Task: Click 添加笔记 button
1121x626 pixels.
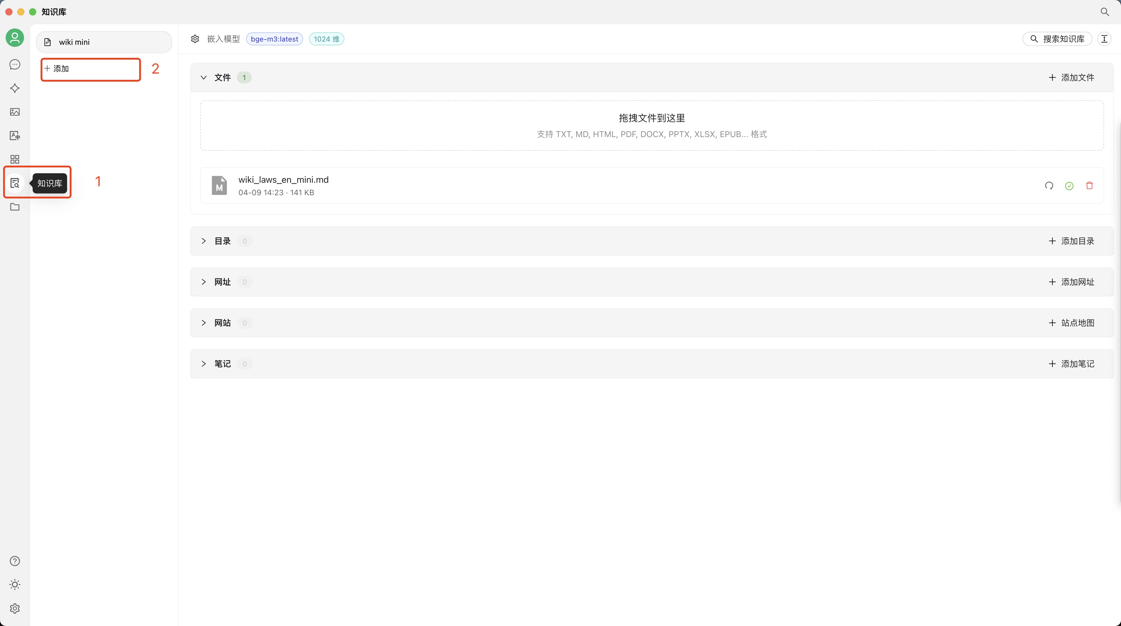Action: [x=1071, y=364]
